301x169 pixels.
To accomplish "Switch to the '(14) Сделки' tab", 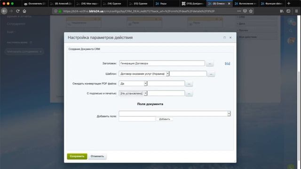I will click(x=114, y=3).
